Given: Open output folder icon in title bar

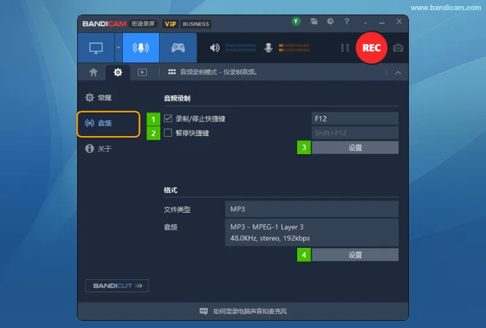Looking at the screenshot, I should 314,21.
